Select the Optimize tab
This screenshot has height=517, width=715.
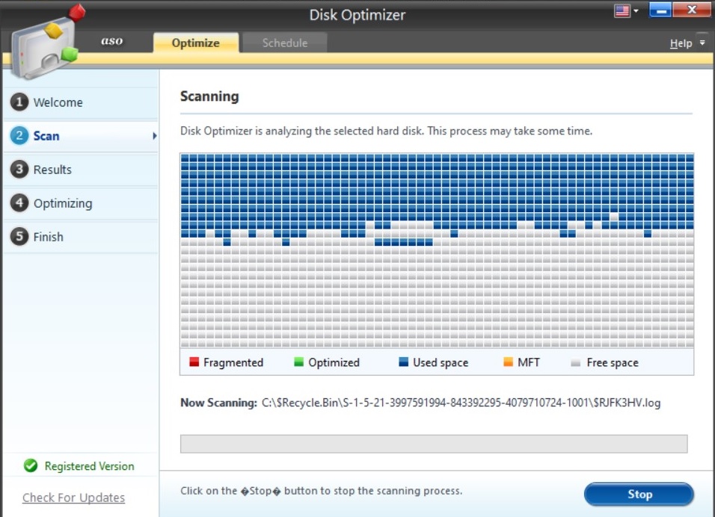(x=194, y=43)
